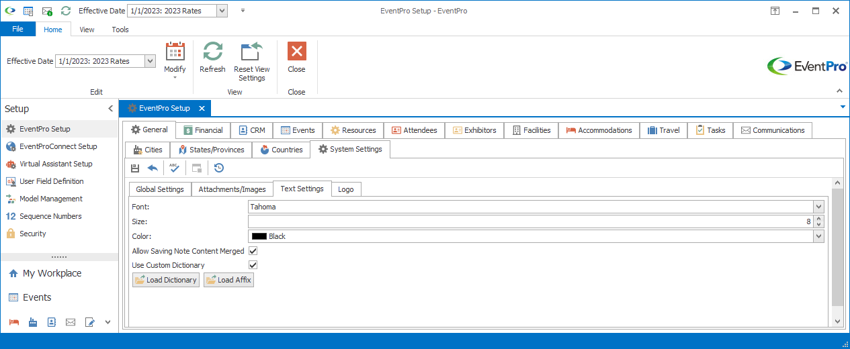
Task: Click the Load Affix button
Action: (x=228, y=280)
